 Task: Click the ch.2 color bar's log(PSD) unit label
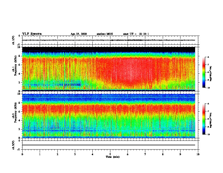(211, 120)
